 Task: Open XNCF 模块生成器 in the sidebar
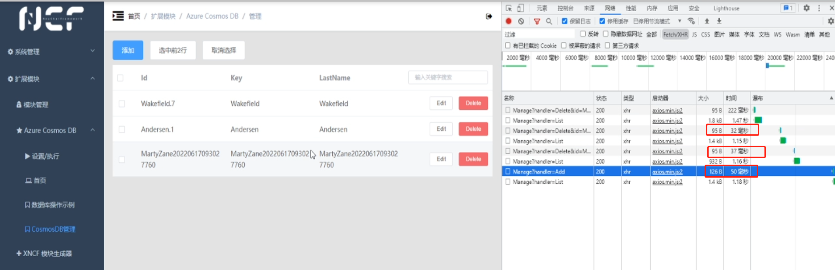click(44, 253)
